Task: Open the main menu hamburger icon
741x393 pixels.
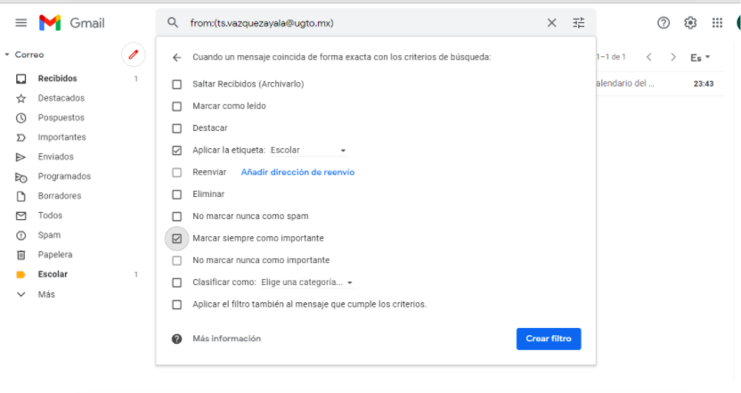Action: (20, 22)
